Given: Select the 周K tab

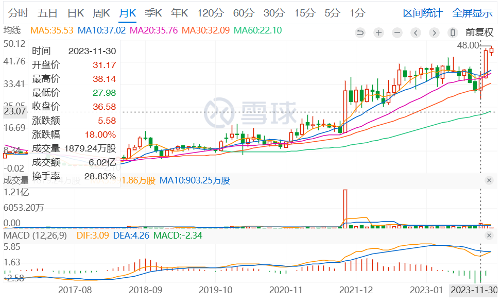Looking at the screenshot, I should point(101,13).
